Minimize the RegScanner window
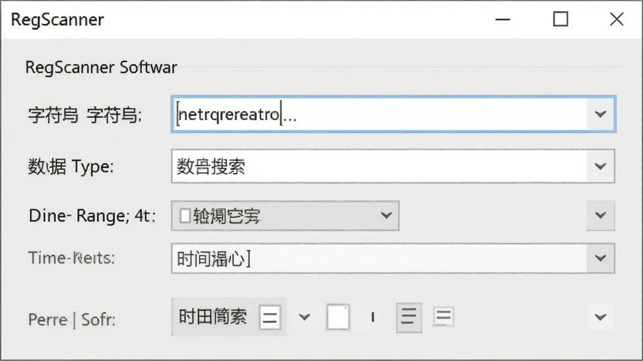This screenshot has width=643, height=361. pyautogui.click(x=503, y=19)
